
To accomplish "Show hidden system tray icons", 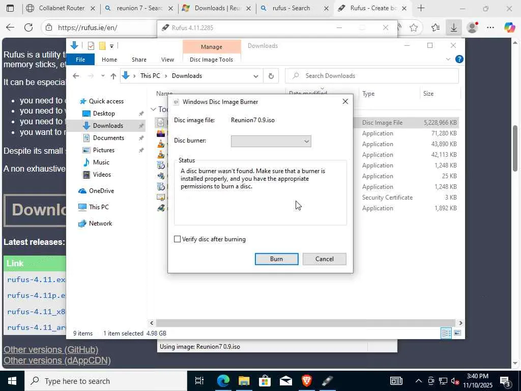I will click(419, 381).
